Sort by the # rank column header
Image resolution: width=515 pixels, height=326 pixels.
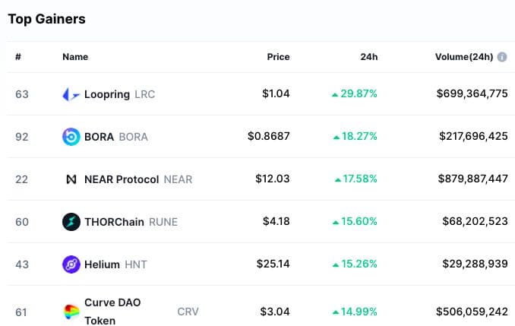[x=18, y=57]
